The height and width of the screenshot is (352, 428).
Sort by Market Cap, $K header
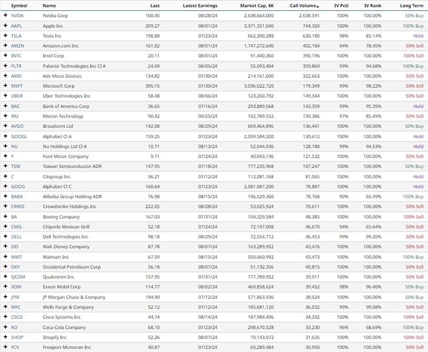click(x=257, y=5)
